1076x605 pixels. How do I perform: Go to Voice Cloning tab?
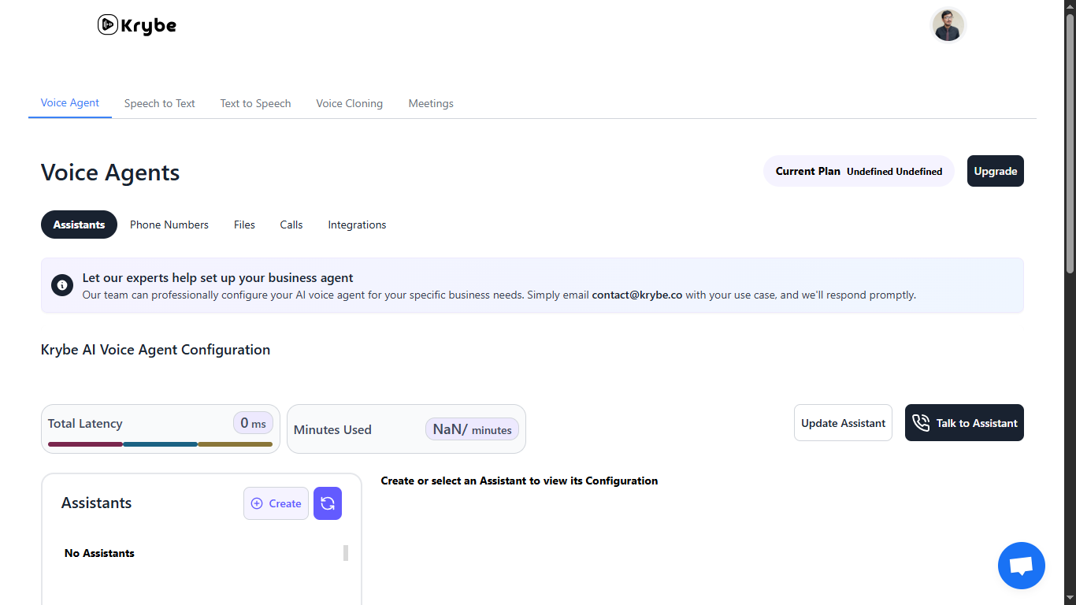349,103
